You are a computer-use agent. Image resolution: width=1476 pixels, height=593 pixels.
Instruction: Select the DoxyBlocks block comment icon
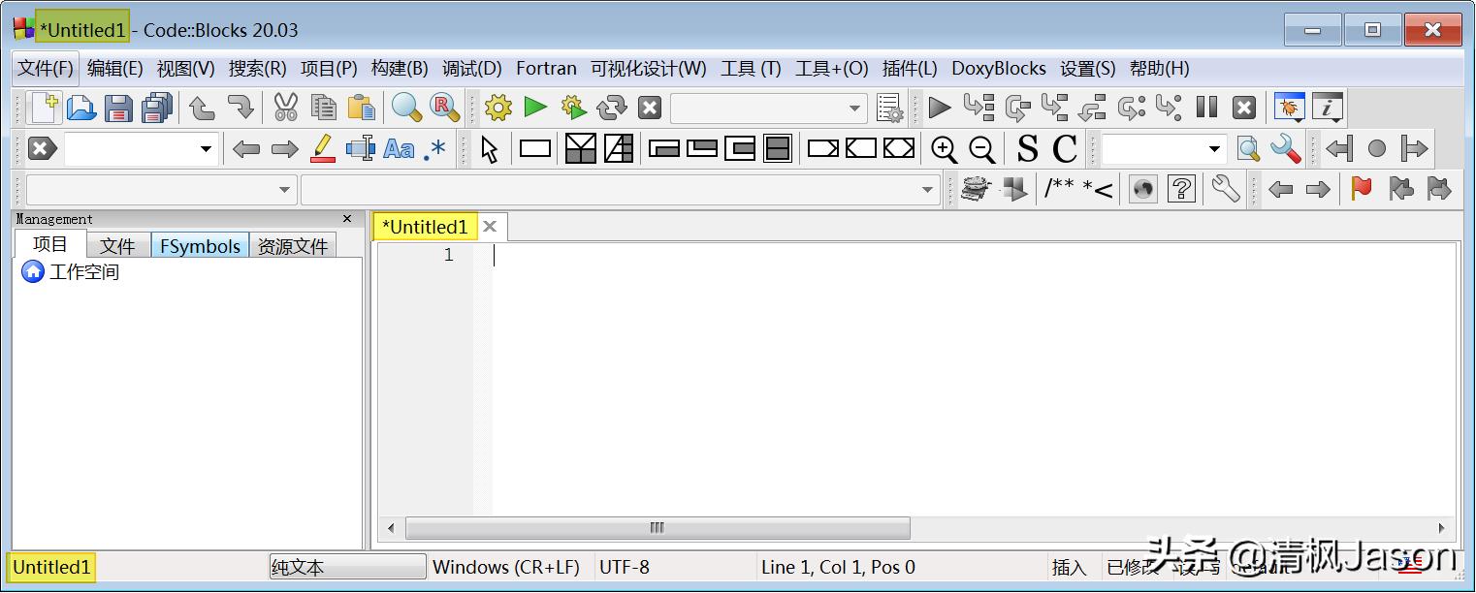1079,189
